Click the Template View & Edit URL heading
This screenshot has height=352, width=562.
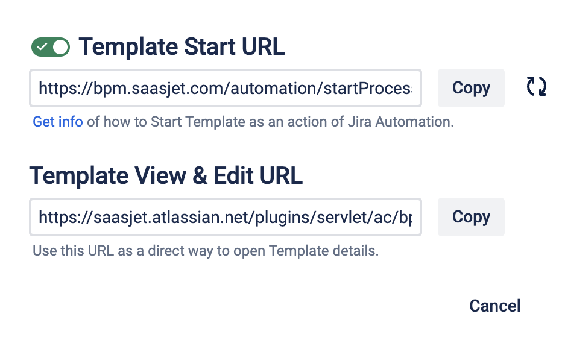tap(166, 176)
